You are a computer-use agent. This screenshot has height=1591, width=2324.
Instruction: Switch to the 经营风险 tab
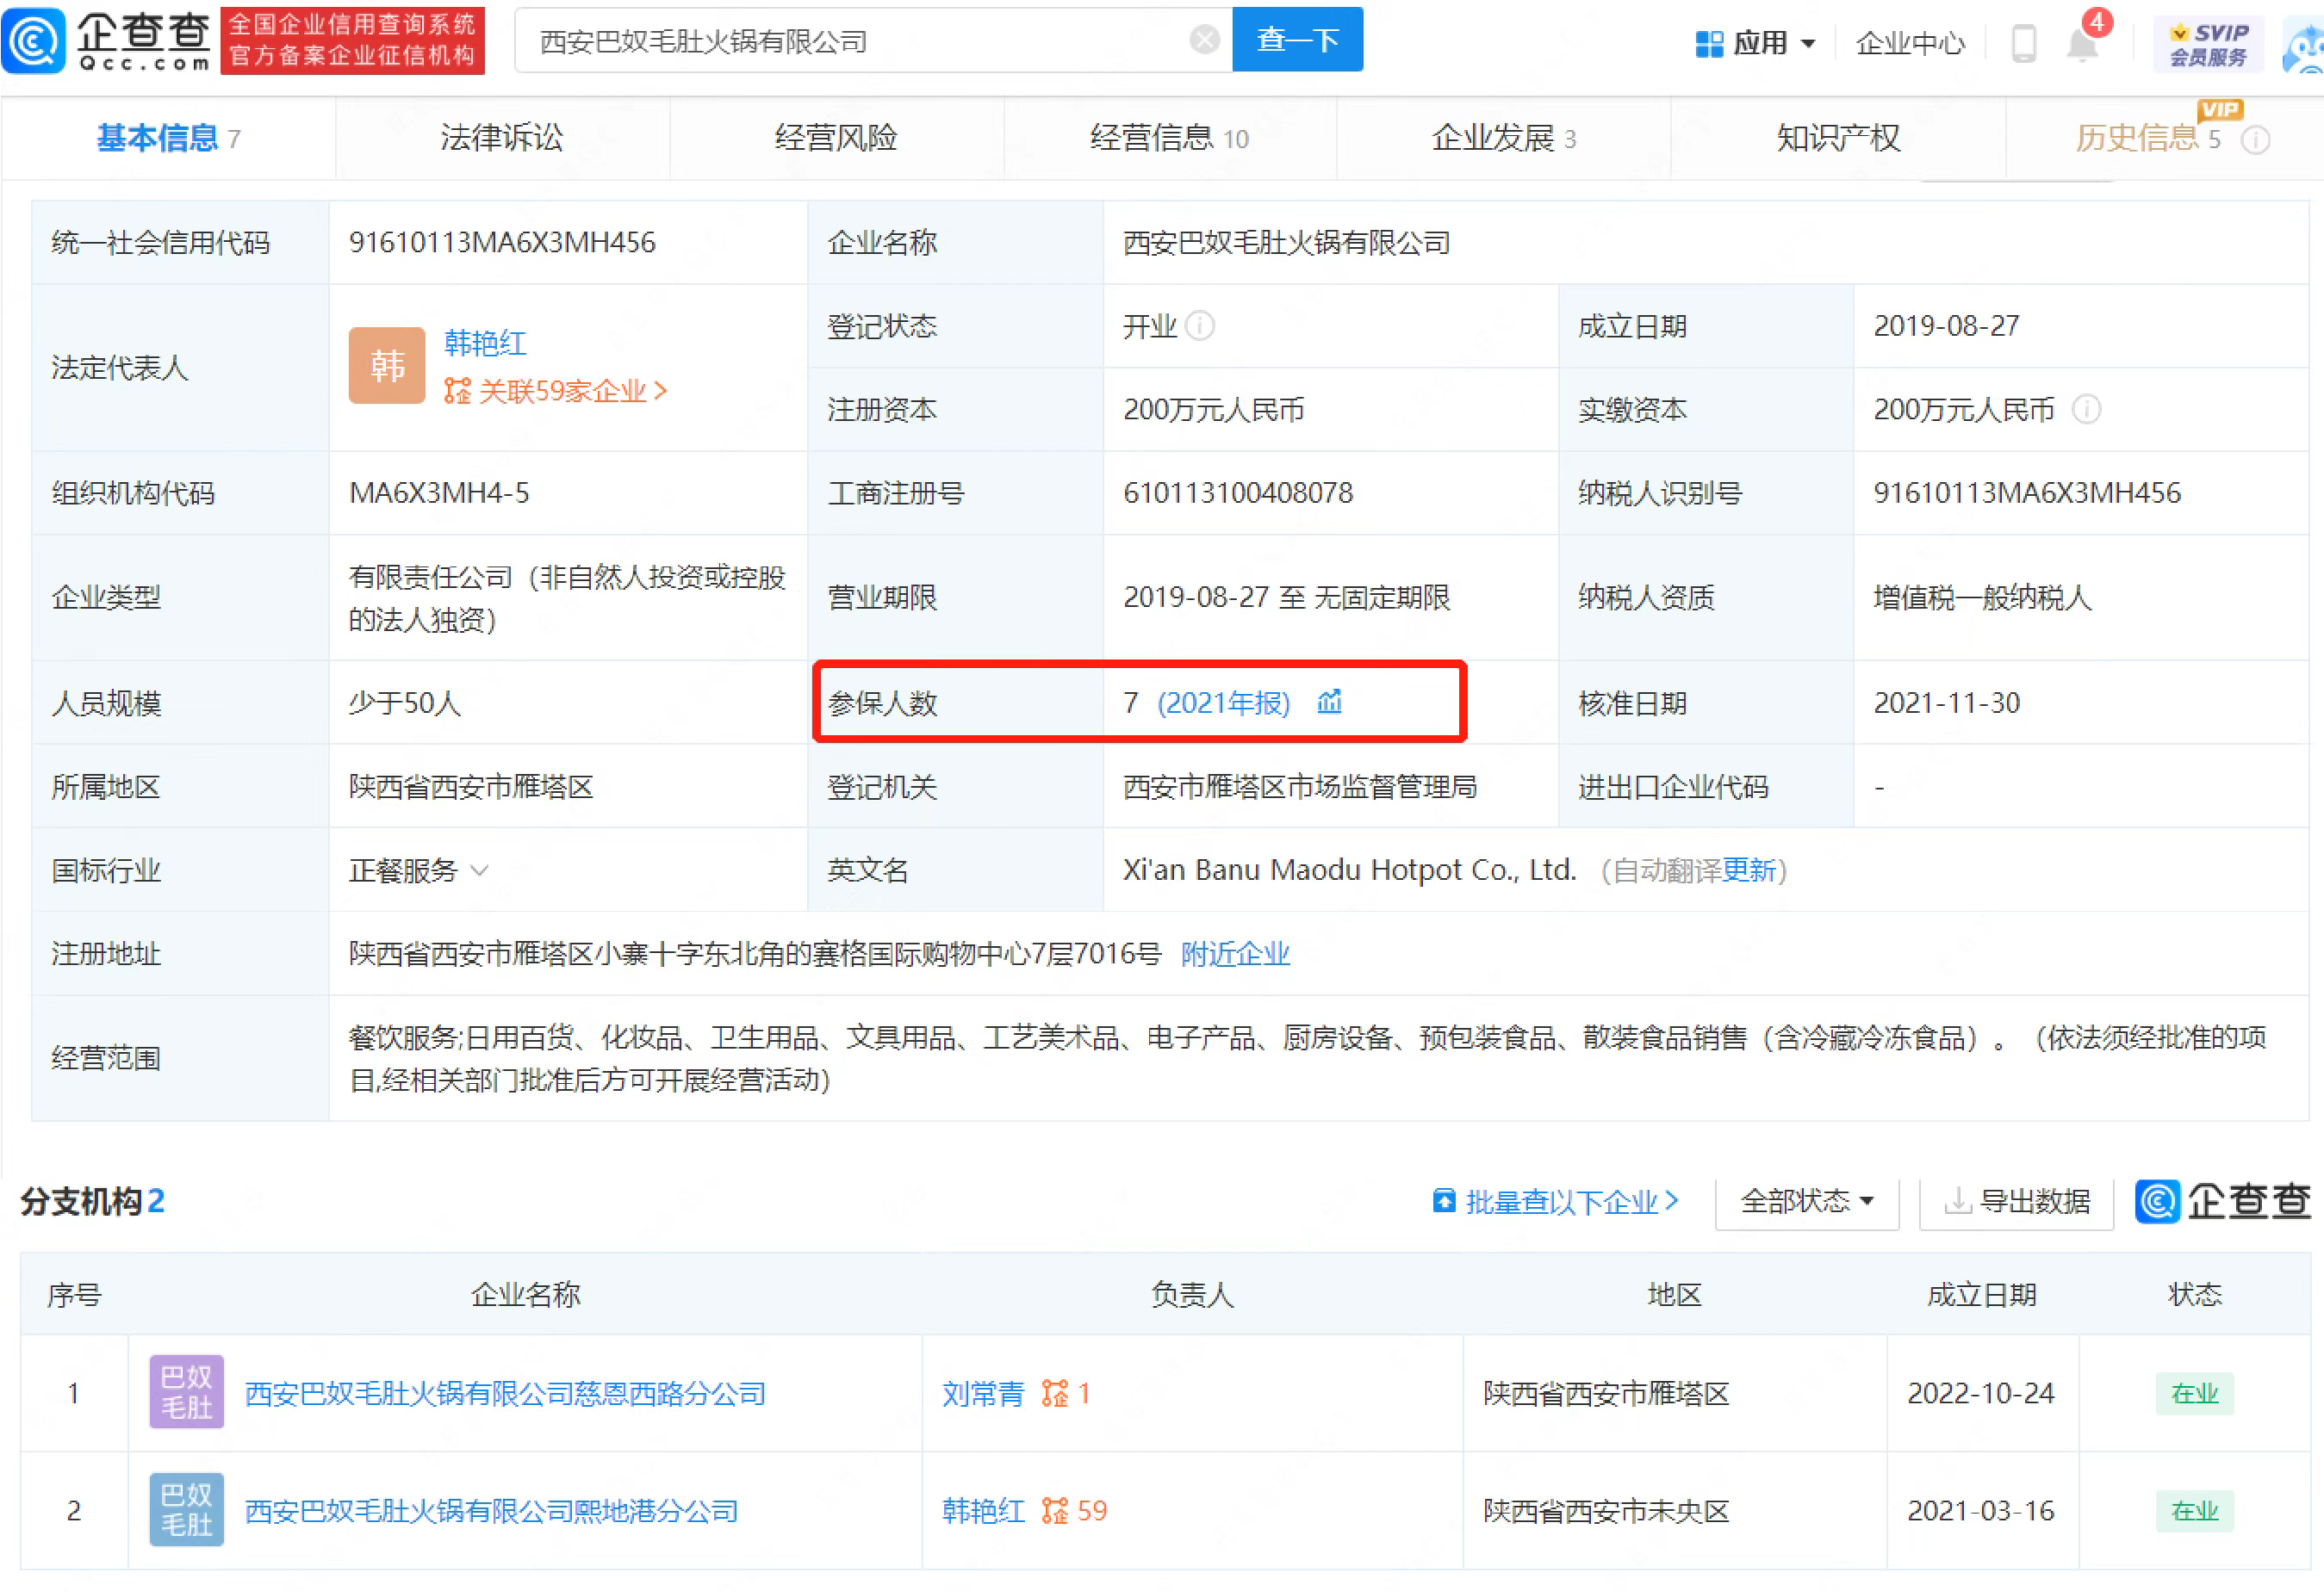(835, 138)
